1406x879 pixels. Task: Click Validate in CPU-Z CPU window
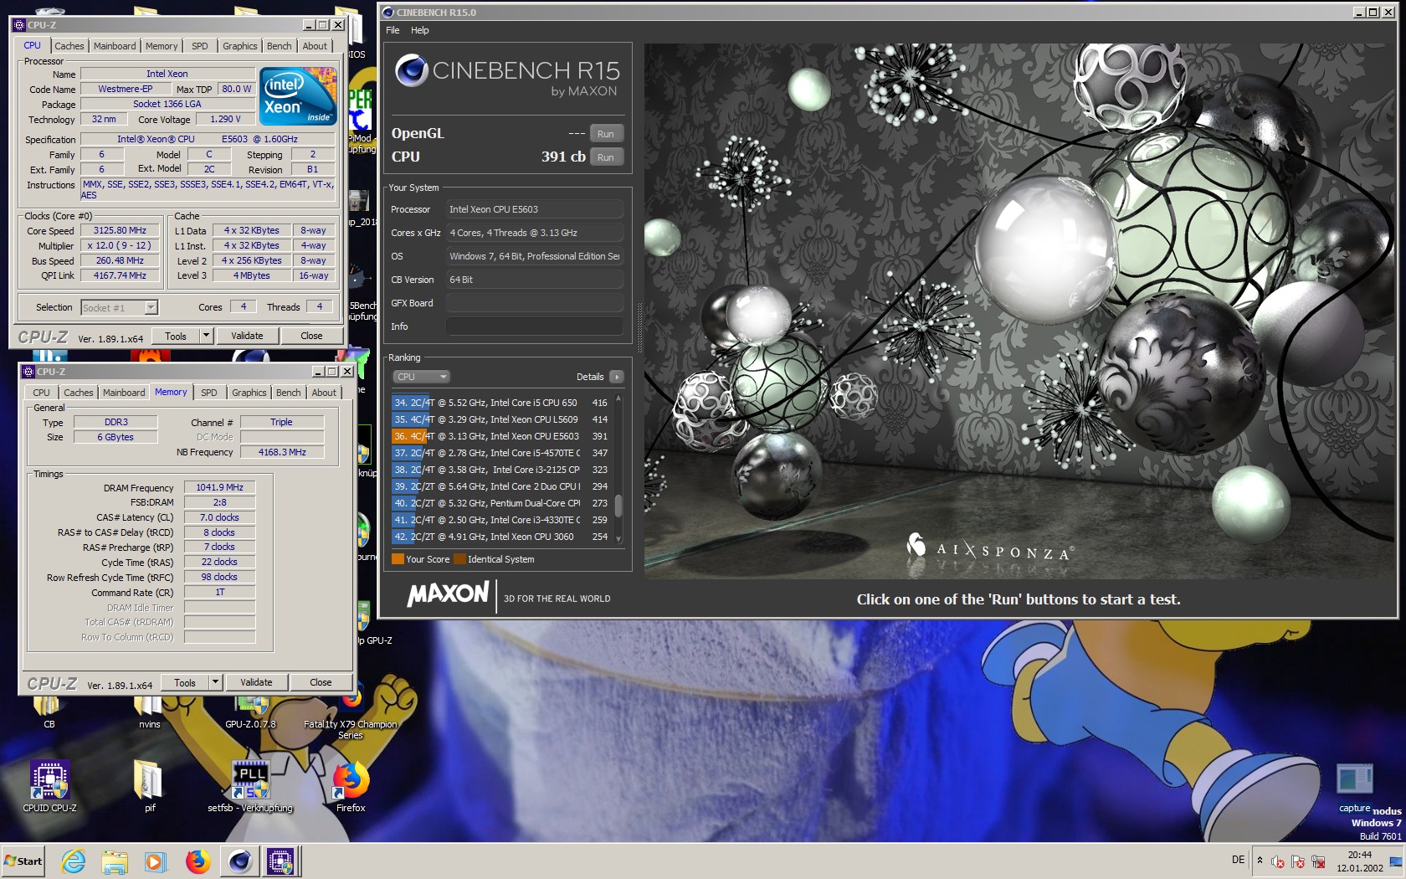(x=247, y=336)
